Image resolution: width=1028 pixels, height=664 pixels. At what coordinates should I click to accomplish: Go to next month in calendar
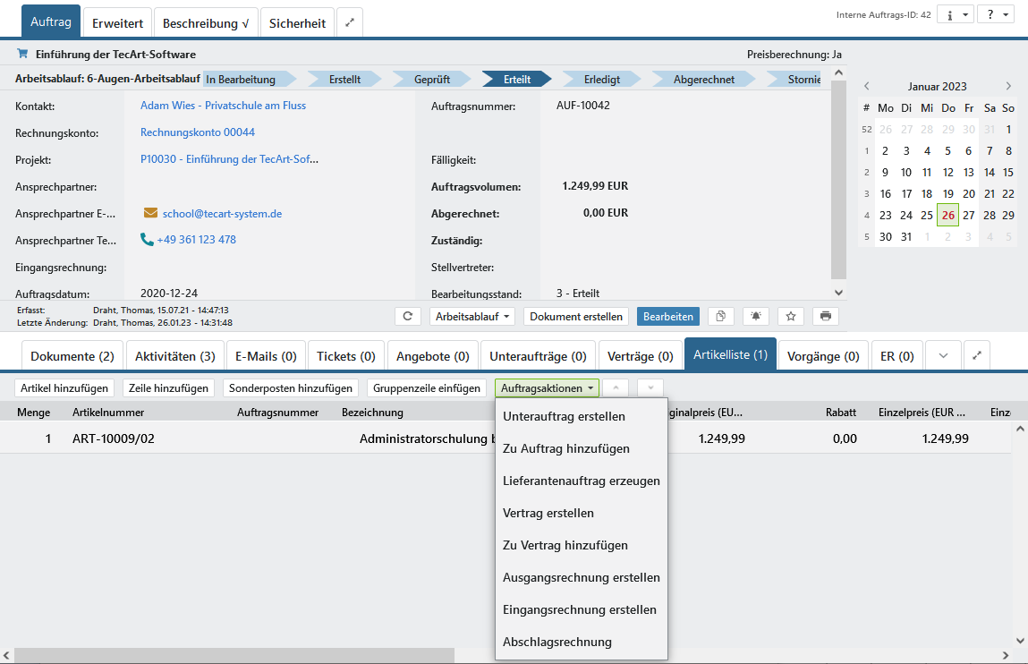pyautogui.click(x=1008, y=87)
